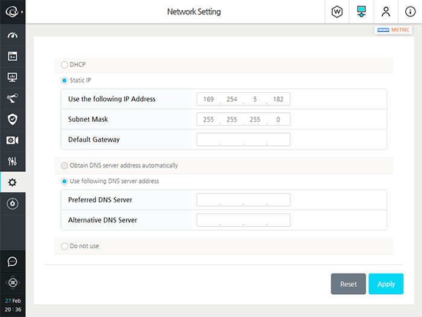Click IP address fourth octet 182
This screenshot has width=422, height=317.
click(x=279, y=99)
